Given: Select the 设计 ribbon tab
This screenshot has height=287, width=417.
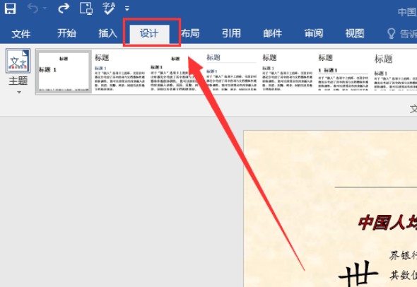Looking at the screenshot, I should click(x=149, y=34).
